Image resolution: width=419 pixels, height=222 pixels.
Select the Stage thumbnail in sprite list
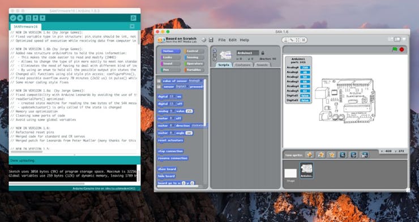pos(290,174)
